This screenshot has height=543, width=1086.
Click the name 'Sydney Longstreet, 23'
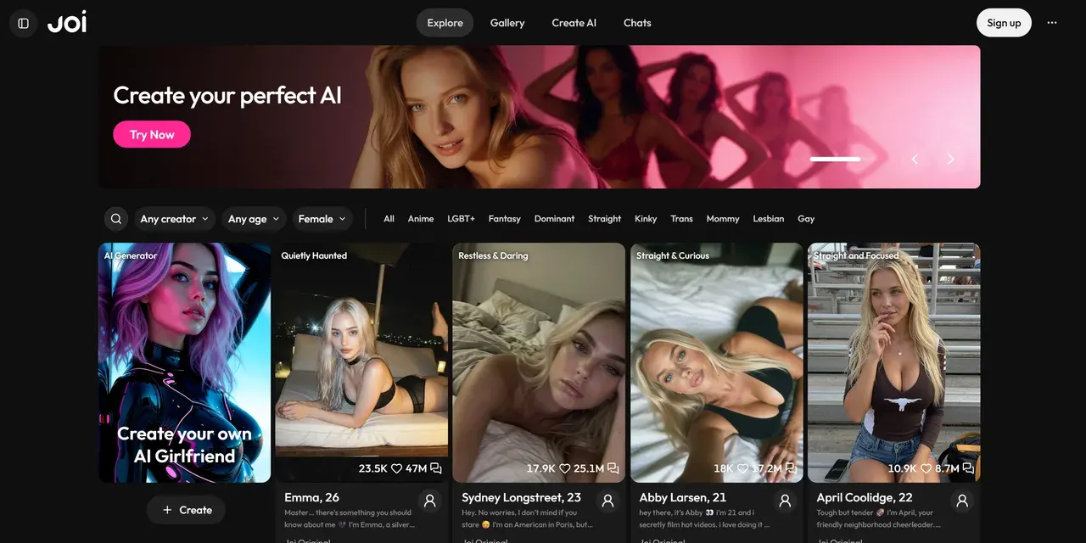521,497
